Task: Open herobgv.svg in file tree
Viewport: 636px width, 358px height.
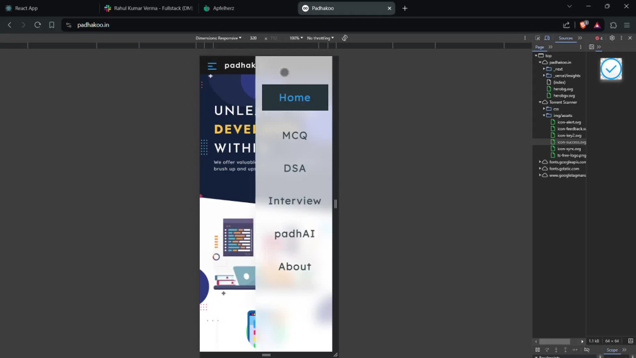Action: [563, 95]
